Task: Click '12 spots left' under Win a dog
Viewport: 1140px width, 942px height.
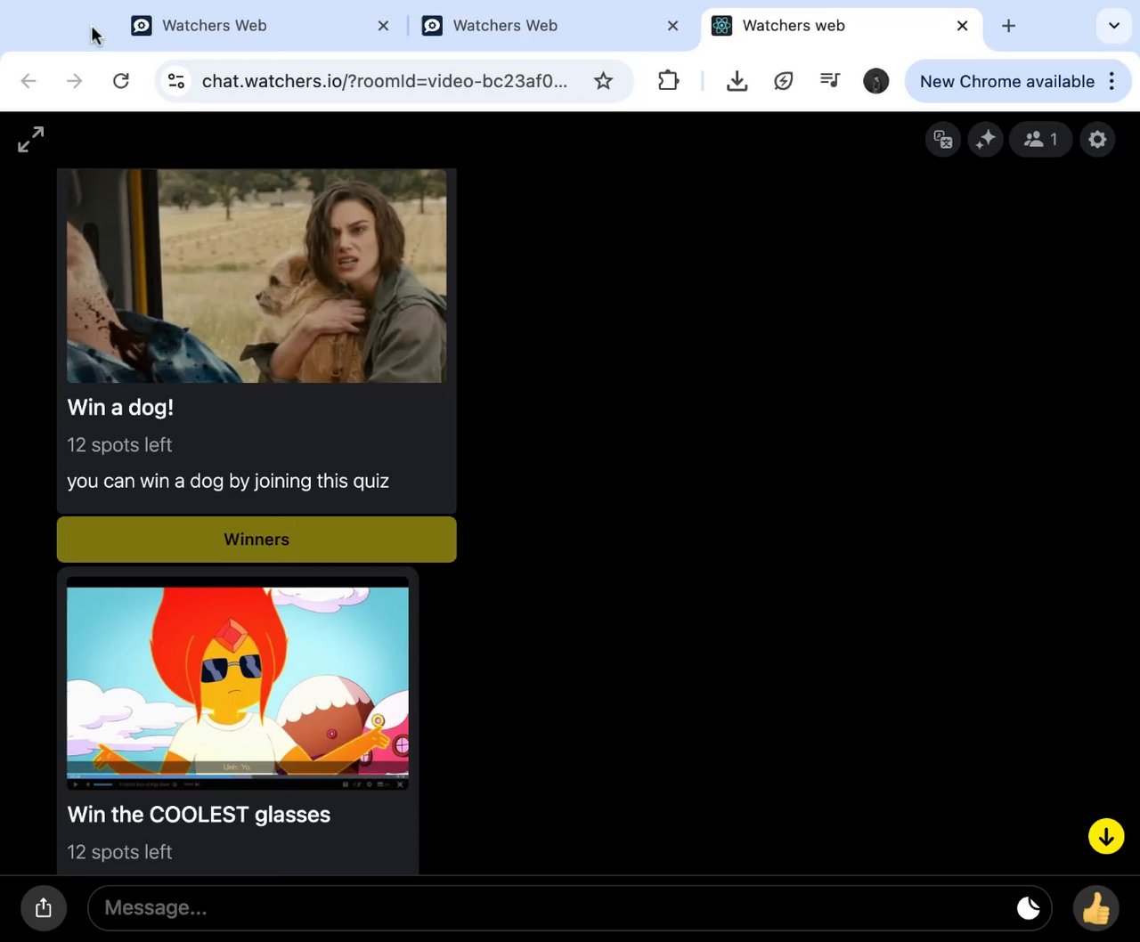Action: click(119, 444)
